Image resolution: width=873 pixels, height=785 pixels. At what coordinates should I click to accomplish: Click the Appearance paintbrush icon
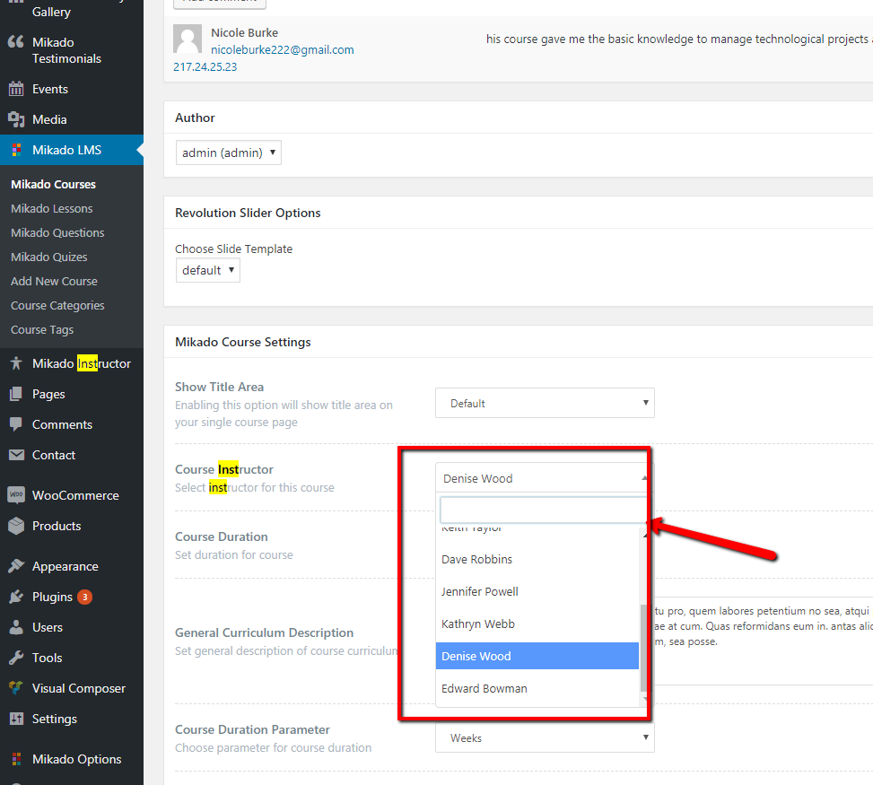coord(16,566)
